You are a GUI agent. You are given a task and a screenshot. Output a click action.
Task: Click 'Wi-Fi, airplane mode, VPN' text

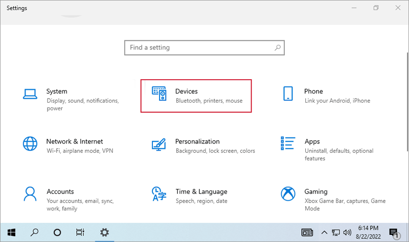80,151
